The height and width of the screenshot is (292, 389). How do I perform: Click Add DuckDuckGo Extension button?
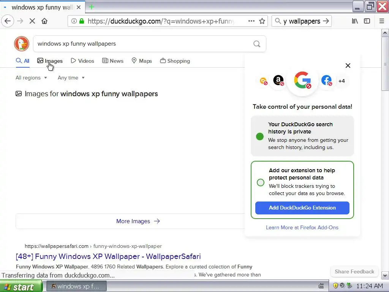point(302,208)
